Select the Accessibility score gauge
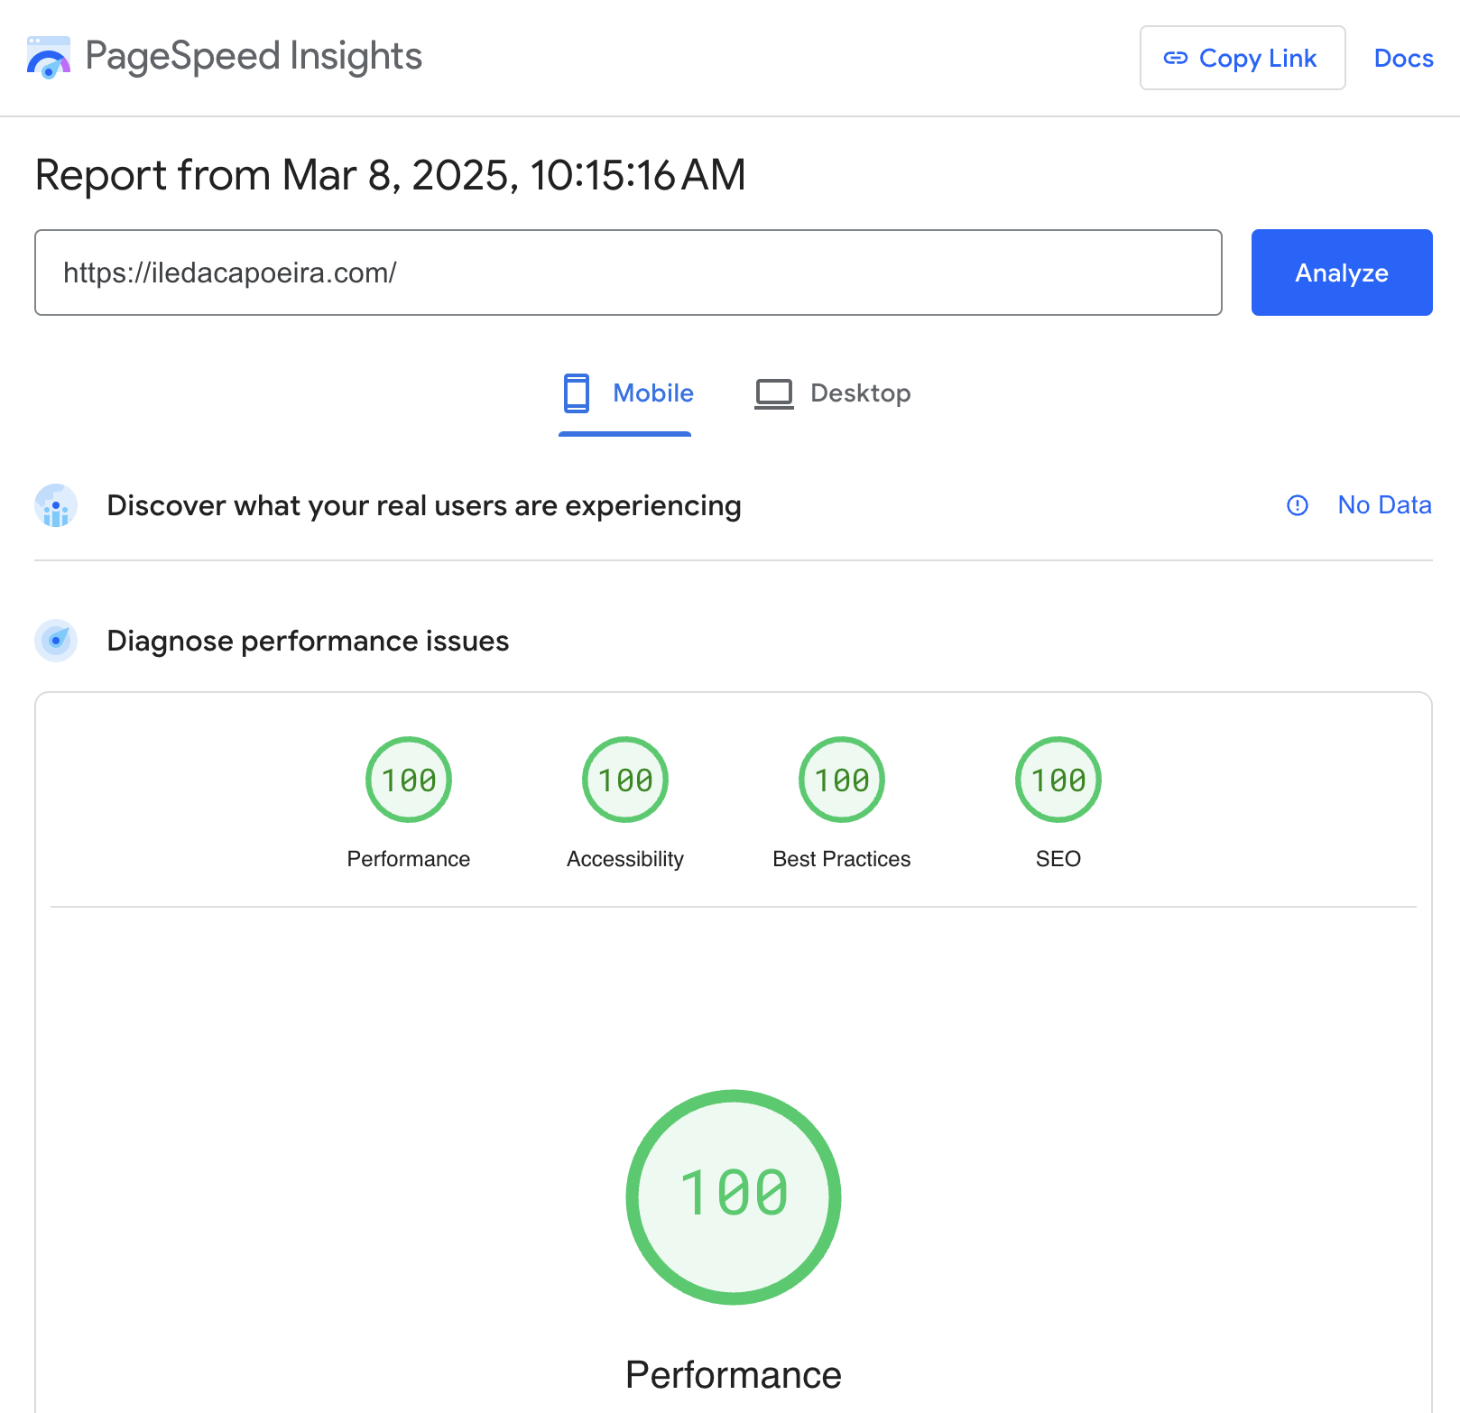The image size is (1460, 1413). pos(625,780)
